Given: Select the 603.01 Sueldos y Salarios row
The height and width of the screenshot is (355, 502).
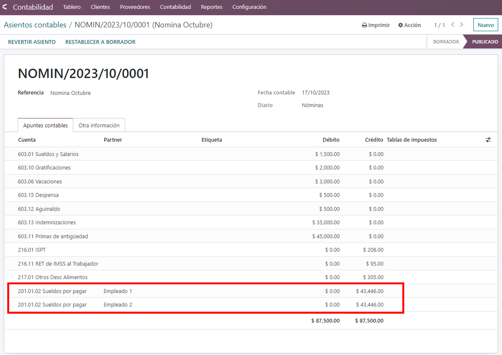Looking at the screenshot, I should [x=48, y=154].
